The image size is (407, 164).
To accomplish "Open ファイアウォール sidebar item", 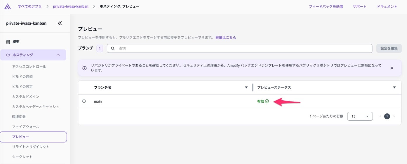I will pyautogui.click(x=26, y=127).
